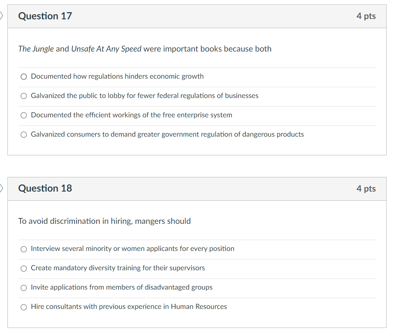Viewport: 414px width, 333px height.
Task: Click the Question 18 prompt about hiring discrimination
Action: coord(104,221)
